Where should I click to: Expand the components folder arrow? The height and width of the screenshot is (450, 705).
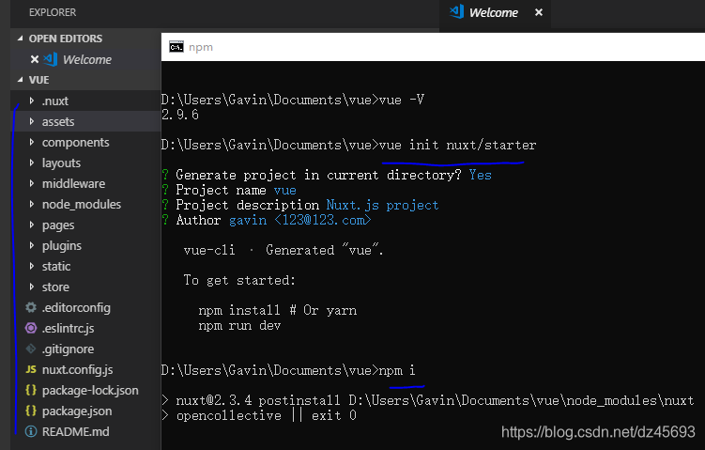click(x=32, y=142)
